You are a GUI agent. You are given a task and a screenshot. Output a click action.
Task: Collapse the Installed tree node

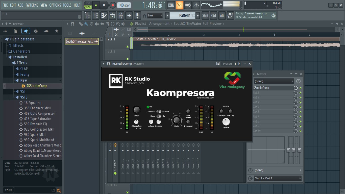[x=20, y=57]
